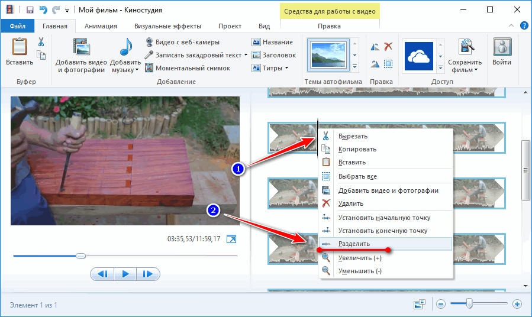
Task: Click Моментальный снимок
Action: 188,68
